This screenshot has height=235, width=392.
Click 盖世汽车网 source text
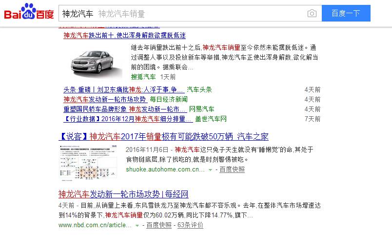pyautogui.click(x=211, y=119)
